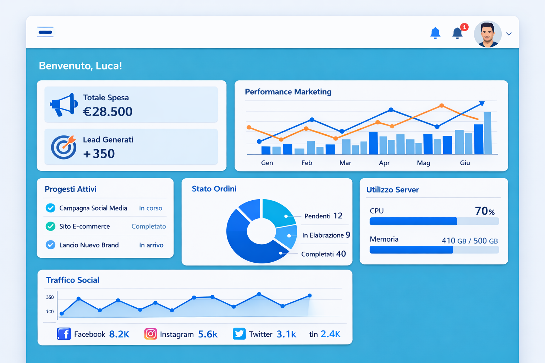The image size is (545, 363).
Task: Click the "CPU" label
Action: click(x=377, y=211)
